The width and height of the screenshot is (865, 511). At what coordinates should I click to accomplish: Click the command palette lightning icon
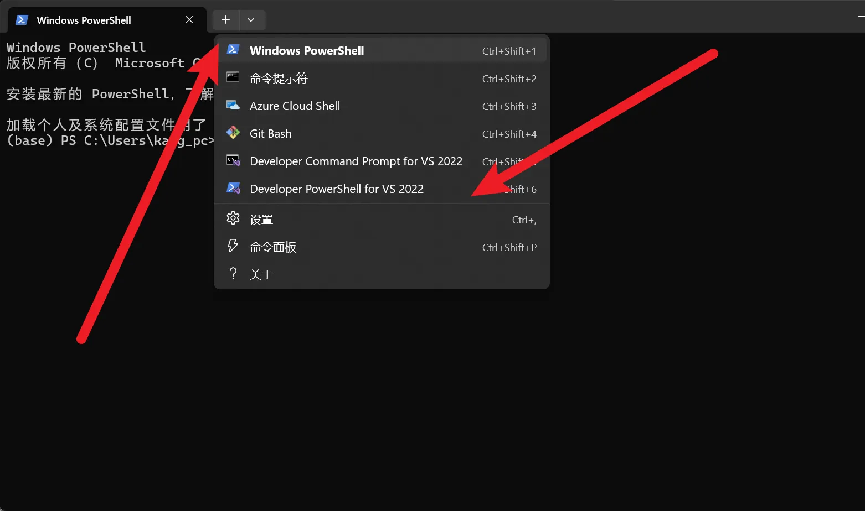233,246
